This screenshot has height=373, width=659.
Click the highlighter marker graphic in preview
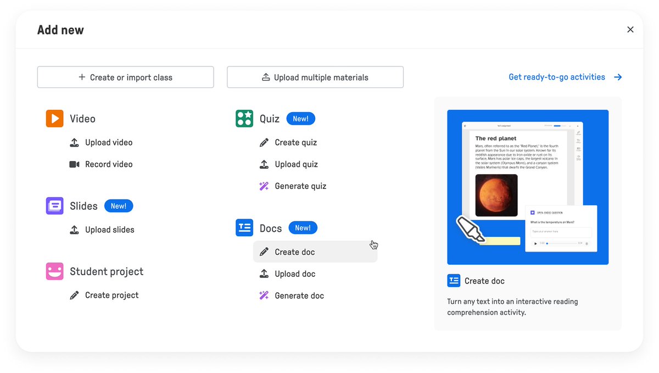coord(471,230)
